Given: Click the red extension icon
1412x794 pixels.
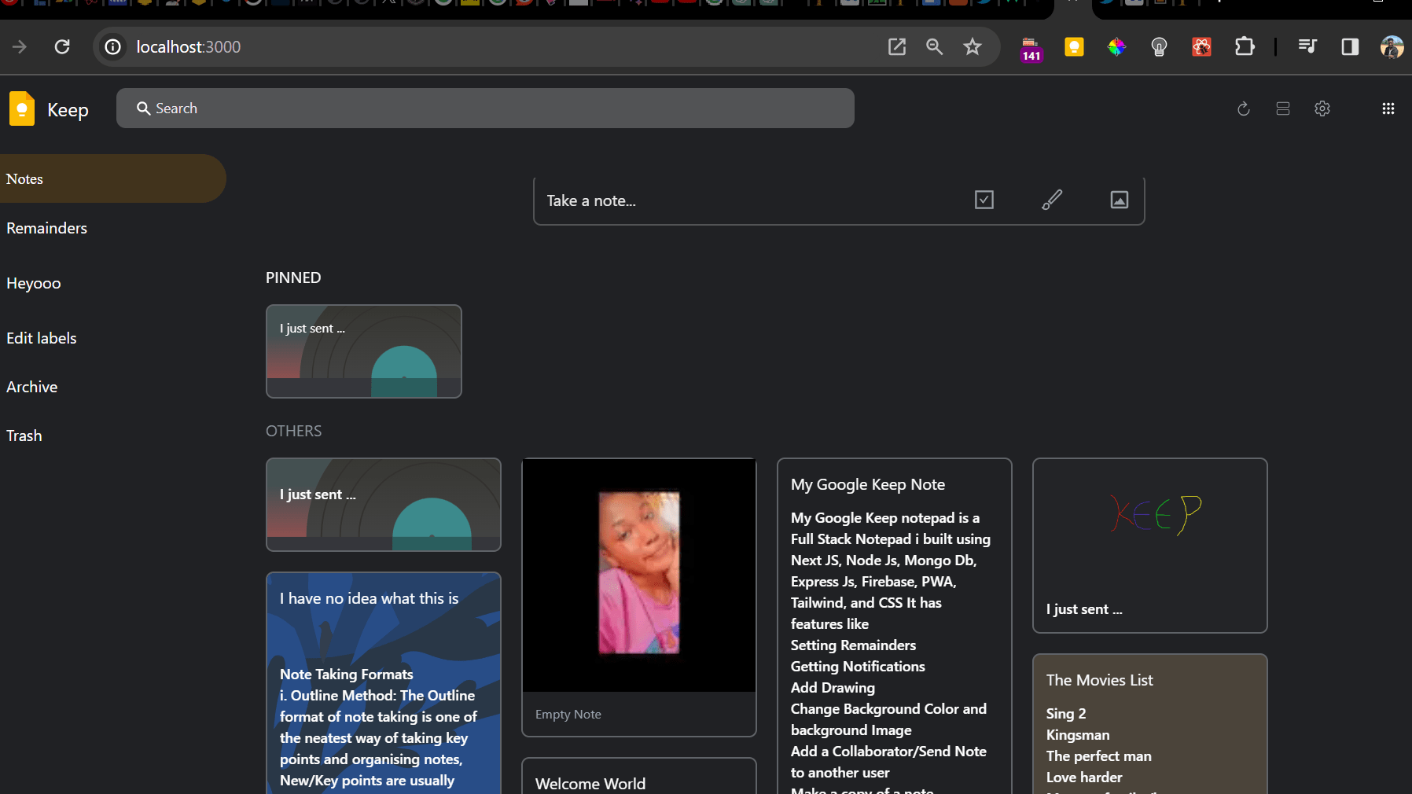Looking at the screenshot, I should [1201, 46].
